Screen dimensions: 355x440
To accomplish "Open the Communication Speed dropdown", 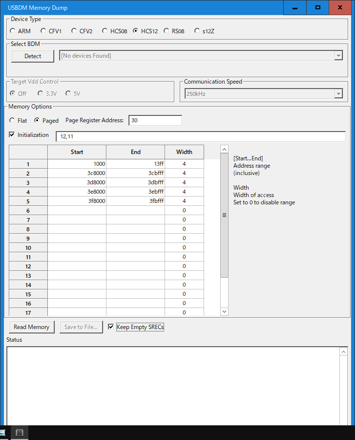I will pos(338,94).
